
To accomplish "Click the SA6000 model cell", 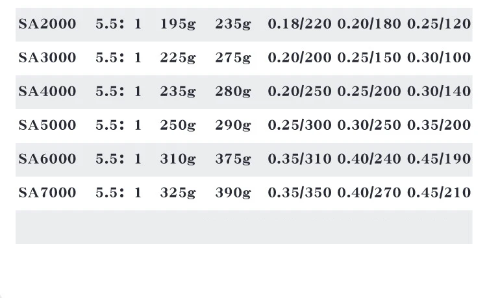I will tap(47, 159).
